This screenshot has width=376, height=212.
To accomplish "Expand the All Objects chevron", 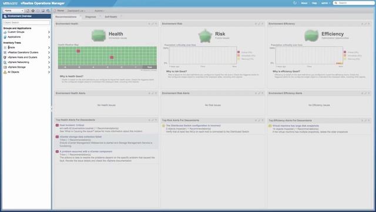I will 49,72.
